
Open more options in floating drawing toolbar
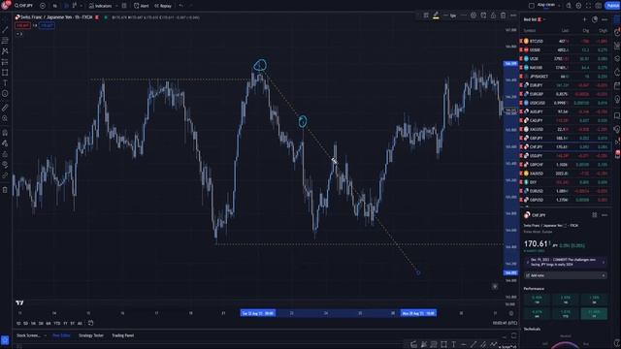[513, 16]
